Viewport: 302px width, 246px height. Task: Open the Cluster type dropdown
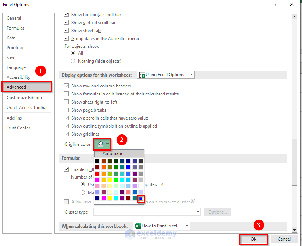(x=197, y=212)
